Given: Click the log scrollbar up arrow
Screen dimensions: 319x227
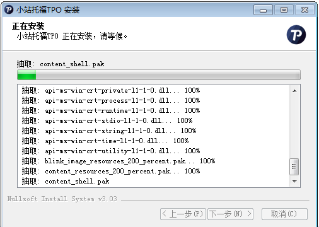Looking at the screenshot, I should pos(294,91).
